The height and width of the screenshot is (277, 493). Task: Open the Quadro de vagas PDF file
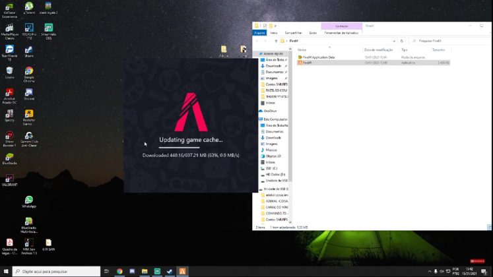pyautogui.click(x=9, y=246)
